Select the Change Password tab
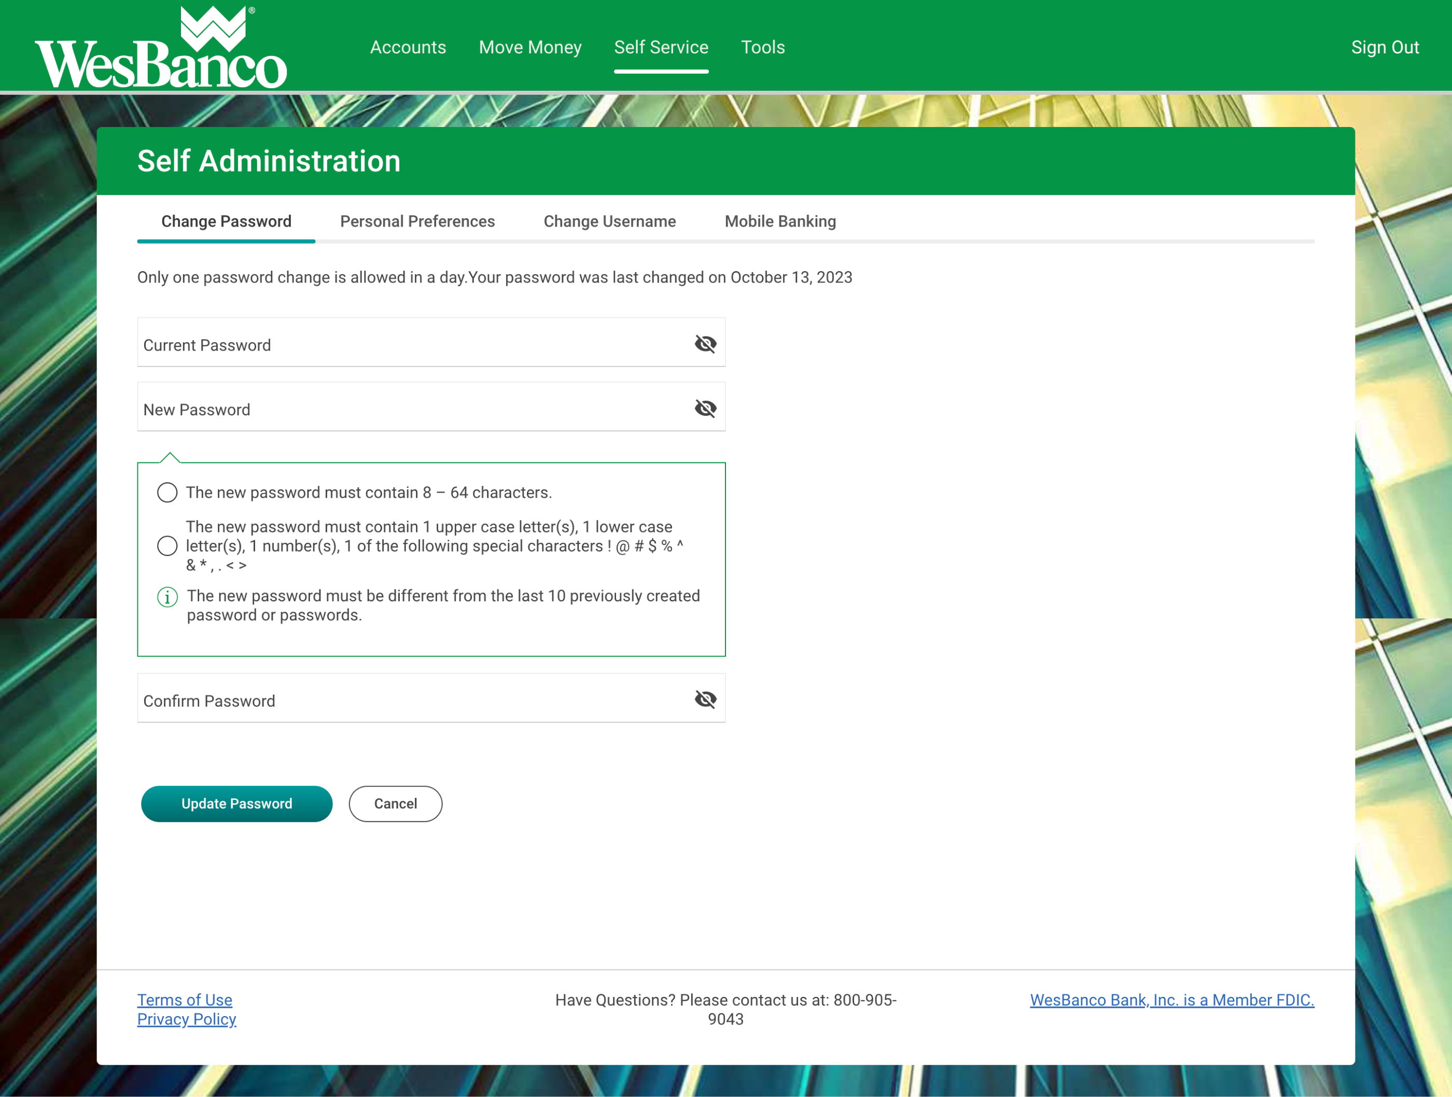The width and height of the screenshot is (1452, 1097). point(227,222)
